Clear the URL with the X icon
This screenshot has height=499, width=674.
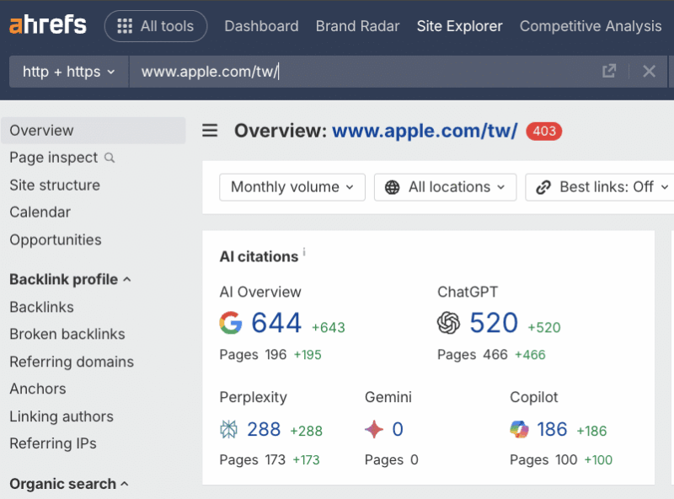(x=649, y=71)
